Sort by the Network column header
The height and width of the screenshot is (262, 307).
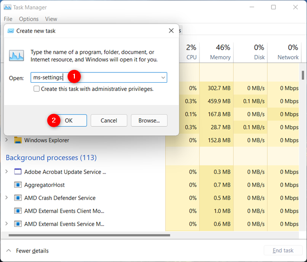click(x=284, y=52)
